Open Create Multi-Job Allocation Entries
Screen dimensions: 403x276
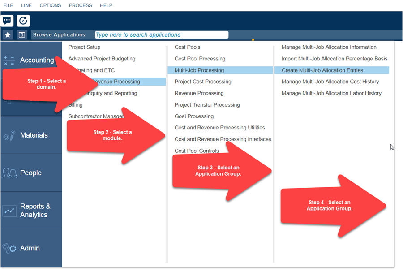[x=322, y=70]
